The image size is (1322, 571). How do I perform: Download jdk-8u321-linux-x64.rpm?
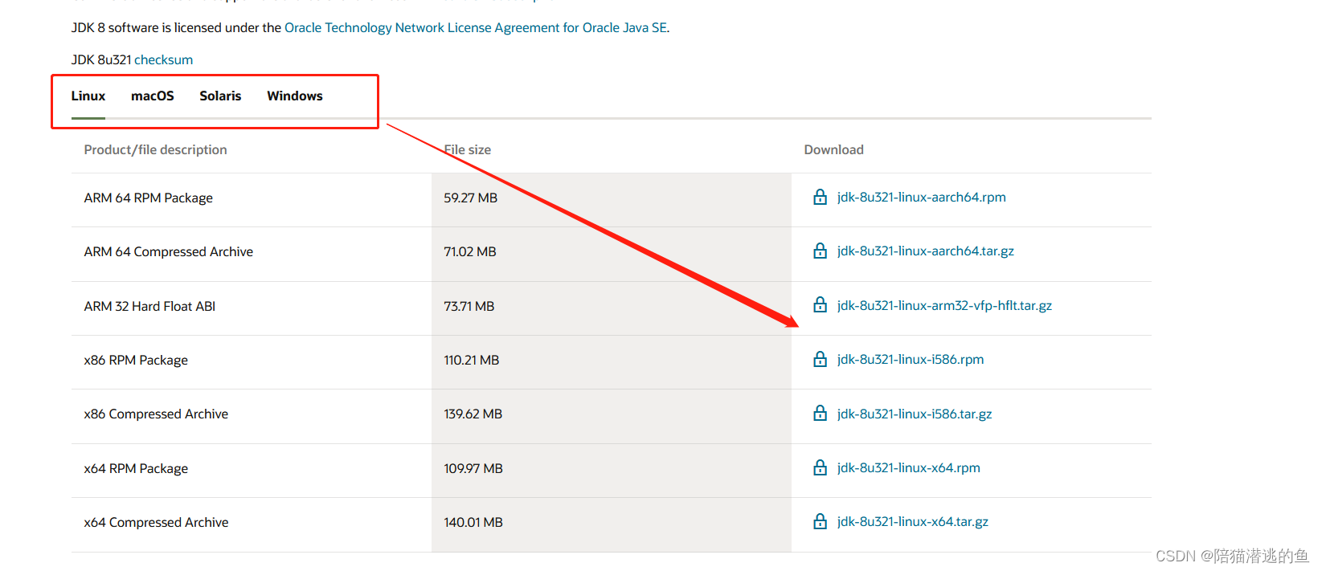908,467
